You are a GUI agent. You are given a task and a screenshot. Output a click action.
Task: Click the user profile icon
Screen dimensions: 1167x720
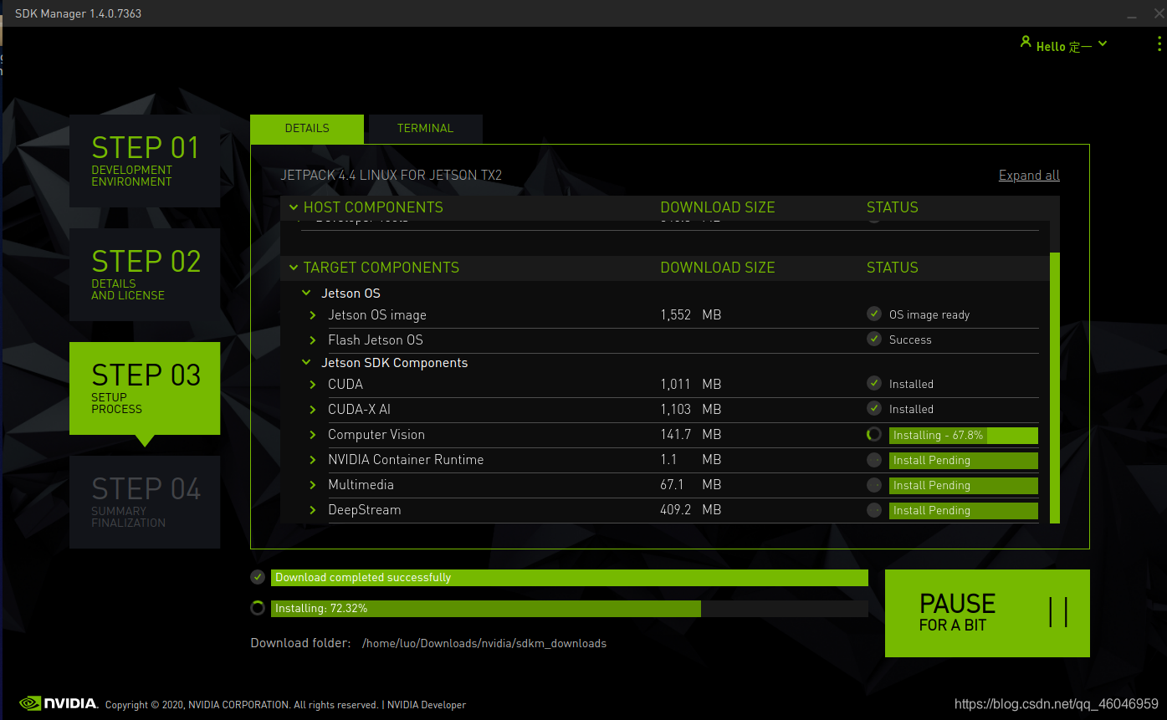1026,42
